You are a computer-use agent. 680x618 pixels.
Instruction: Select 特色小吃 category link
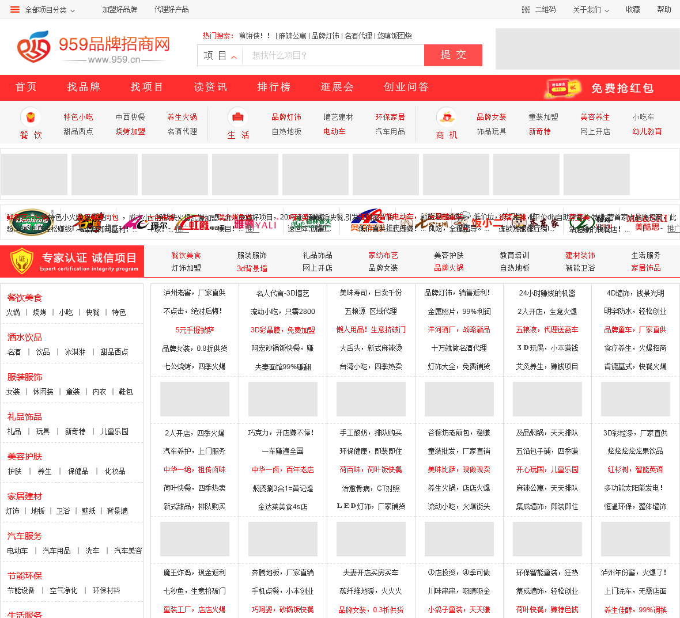click(x=78, y=117)
